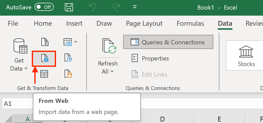The height and width of the screenshot is (123, 263).
Task: Toggle the AutoSave switch
Action: (44, 7)
